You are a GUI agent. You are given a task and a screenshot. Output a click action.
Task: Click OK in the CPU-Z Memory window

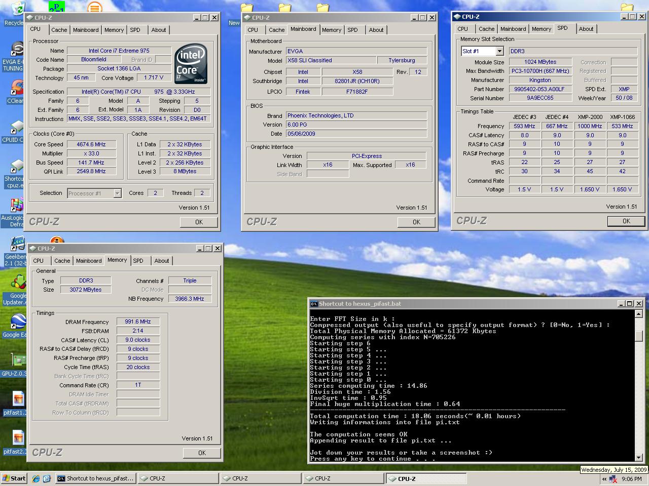click(202, 453)
